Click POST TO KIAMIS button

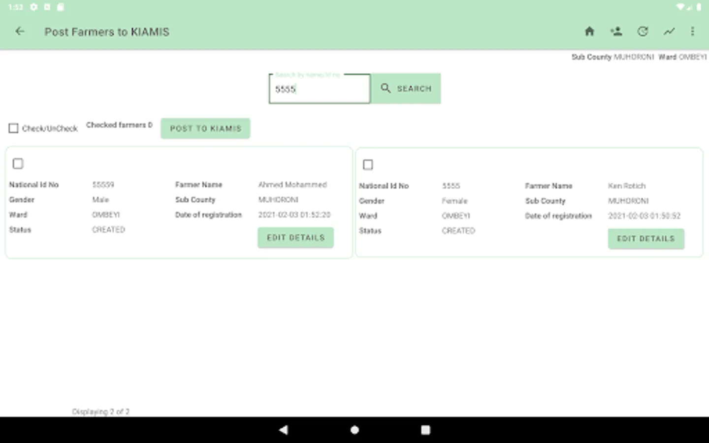pyautogui.click(x=205, y=128)
